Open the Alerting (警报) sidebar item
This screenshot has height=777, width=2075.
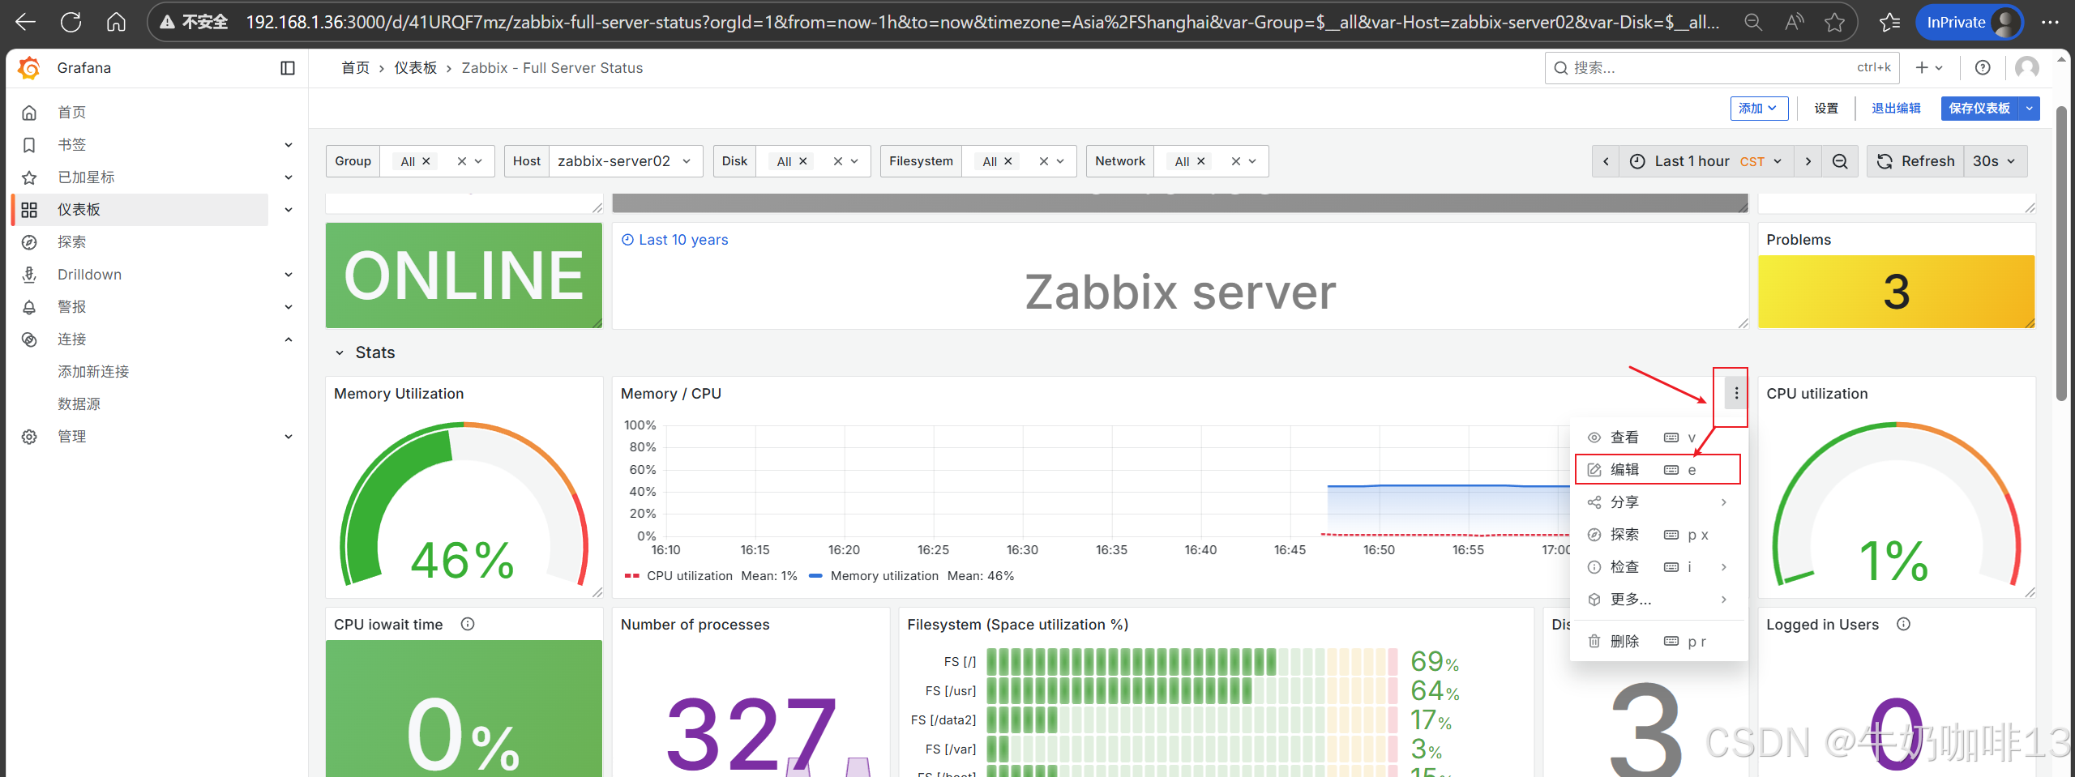tap(71, 307)
